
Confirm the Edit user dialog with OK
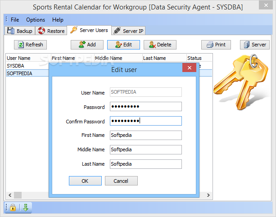tap(85, 181)
